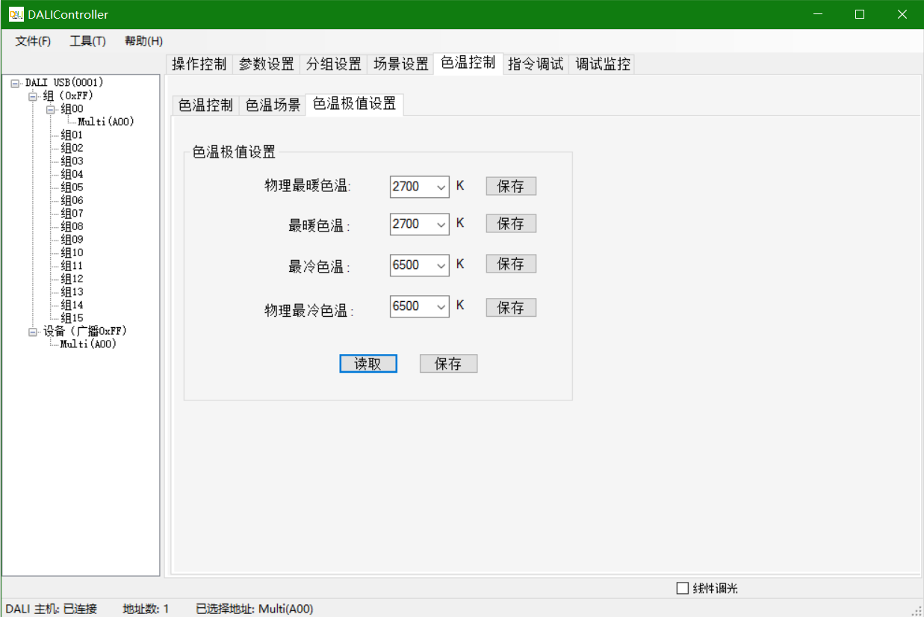Switch to the 调试监控 tab

click(x=602, y=64)
